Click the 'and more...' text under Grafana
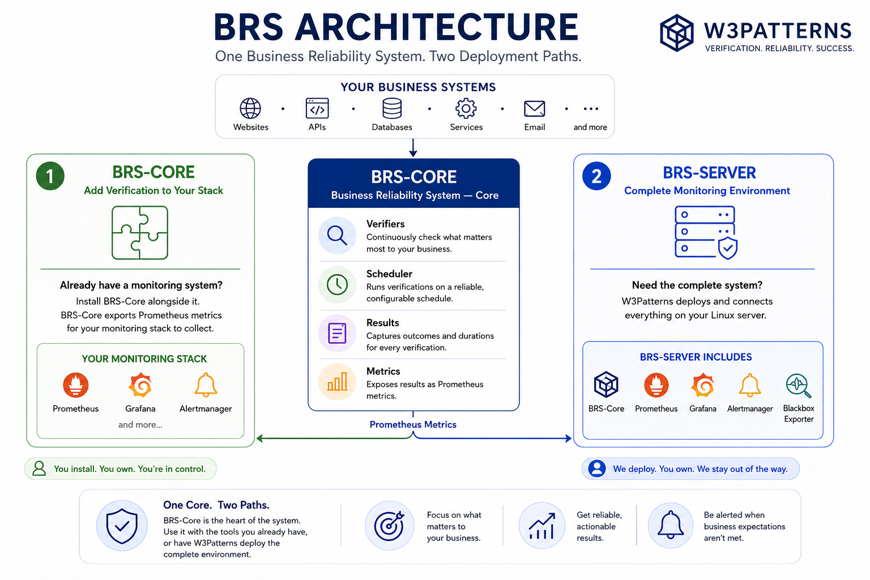Viewport: 870px width, 580px height. coord(140,424)
